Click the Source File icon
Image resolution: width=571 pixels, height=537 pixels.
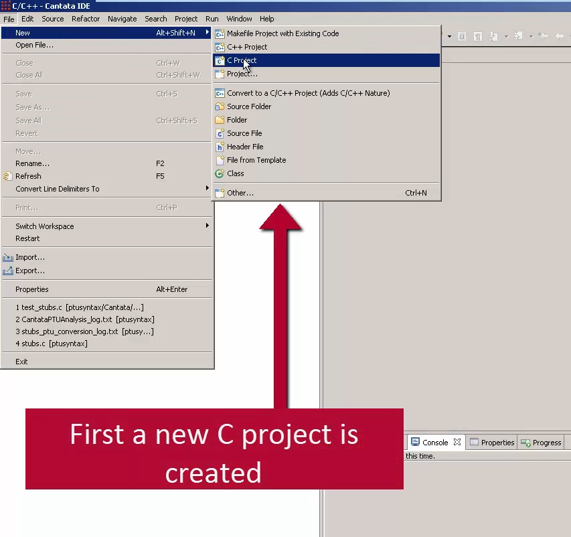point(220,133)
